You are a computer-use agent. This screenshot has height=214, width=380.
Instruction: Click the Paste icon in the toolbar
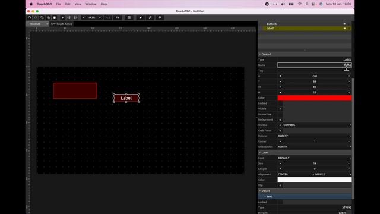pos(48,18)
